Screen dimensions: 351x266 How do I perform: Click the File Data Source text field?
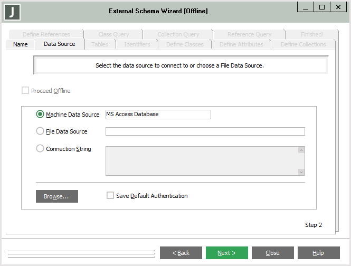pos(205,131)
